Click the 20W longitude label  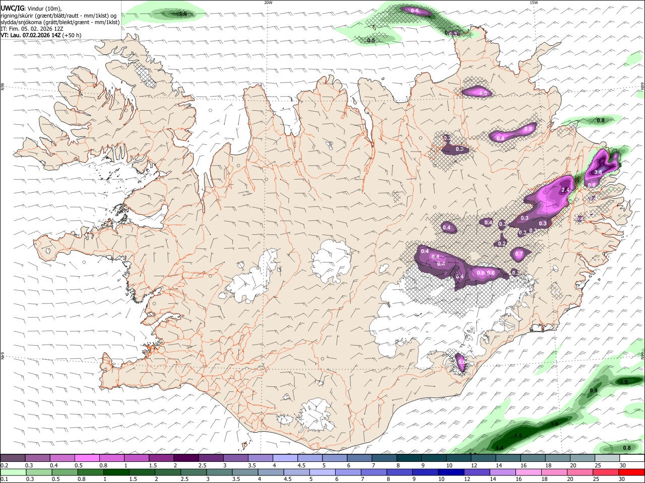pyautogui.click(x=268, y=3)
